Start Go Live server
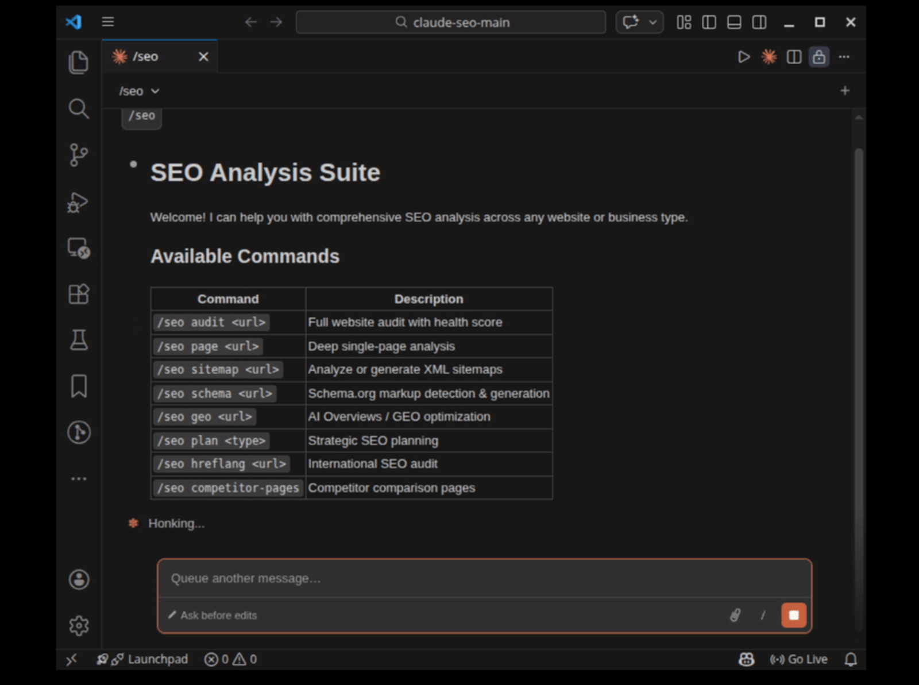The height and width of the screenshot is (685, 919). click(799, 659)
